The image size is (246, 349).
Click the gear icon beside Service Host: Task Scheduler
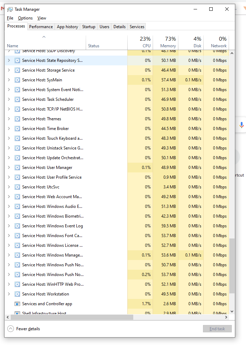17,99
